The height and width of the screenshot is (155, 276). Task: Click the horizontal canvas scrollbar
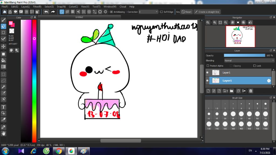click(120, 140)
